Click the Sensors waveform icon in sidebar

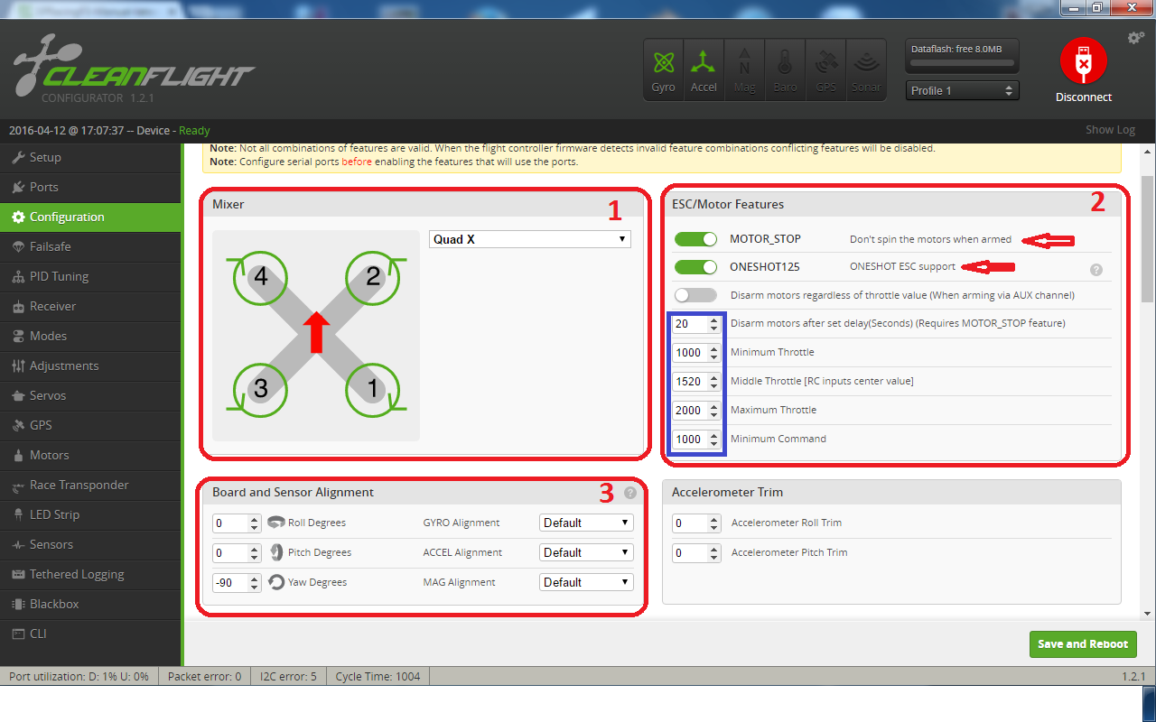tap(18, 544)
